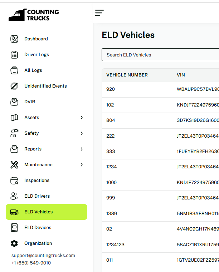The width and height of the screenshot is (219, 272).
Task: Sort by Vehicle Number column header
Action: 127,75
